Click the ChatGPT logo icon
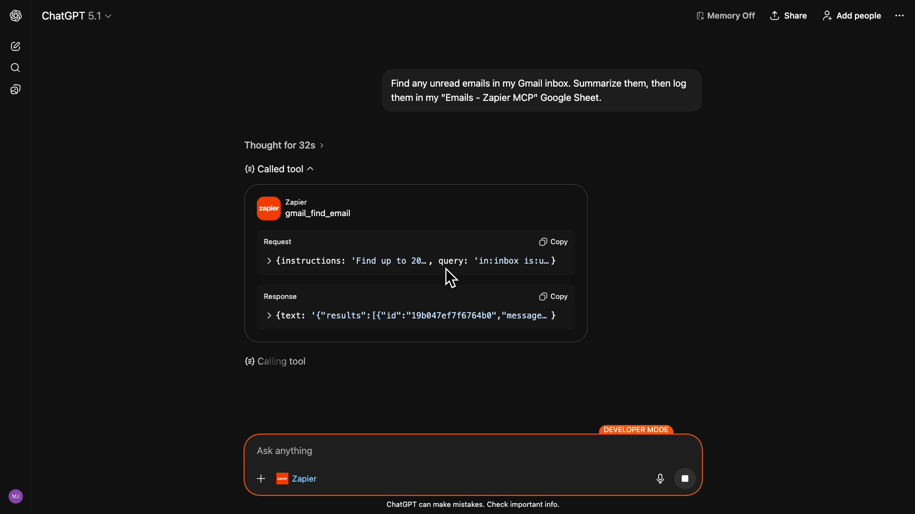Viewport: 915px width, 514px height. point(16,16)
